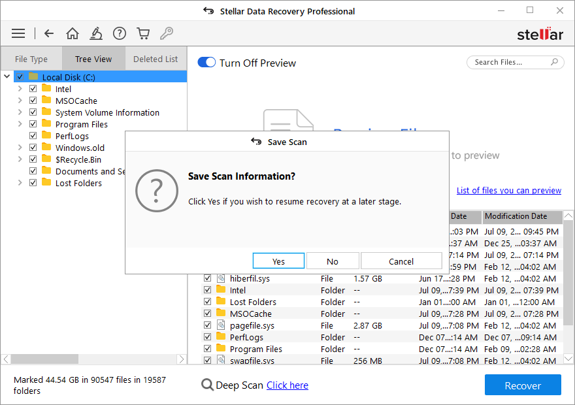
Task: Uncheck the hiberfil.sys checkbox
Action: click(208, 278)
